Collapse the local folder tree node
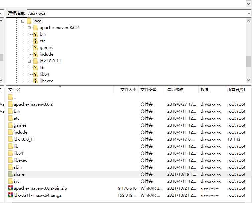Viewport: 252px width, 203px height. click(x=23, y=21)
